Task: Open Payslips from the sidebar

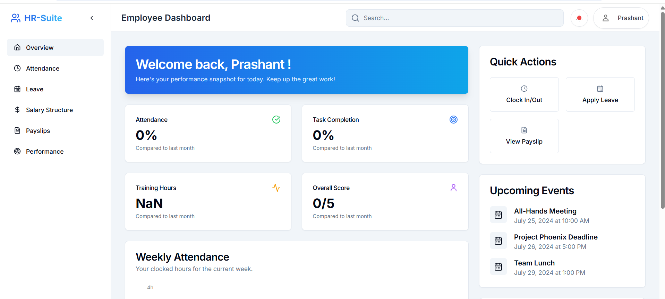Action: coord(55,130)
